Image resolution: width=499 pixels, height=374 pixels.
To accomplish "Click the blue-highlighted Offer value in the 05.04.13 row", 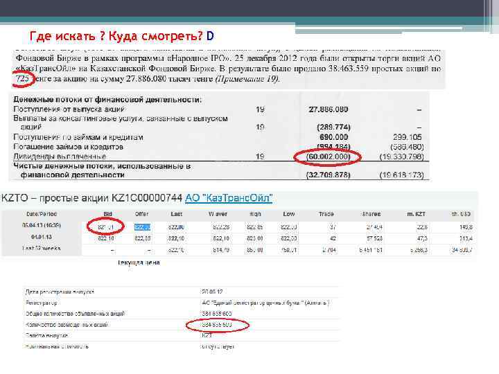I will (142, 227).
